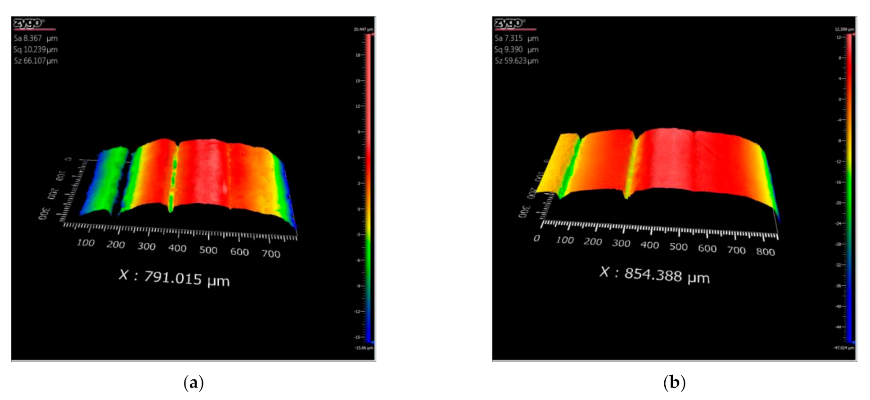Viewport: 870px width, 400px height.
Task: Click the '400' X-axis tick in panel (a)
Action: pyautogui.click(x=177, y=248)
